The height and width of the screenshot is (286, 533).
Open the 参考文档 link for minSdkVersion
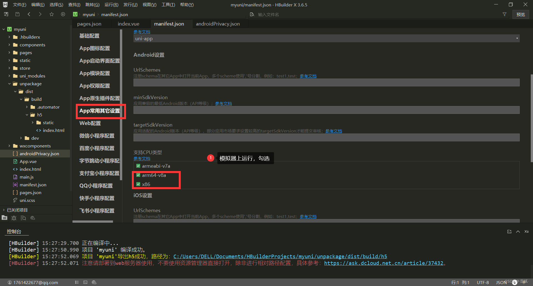point(223,103)
